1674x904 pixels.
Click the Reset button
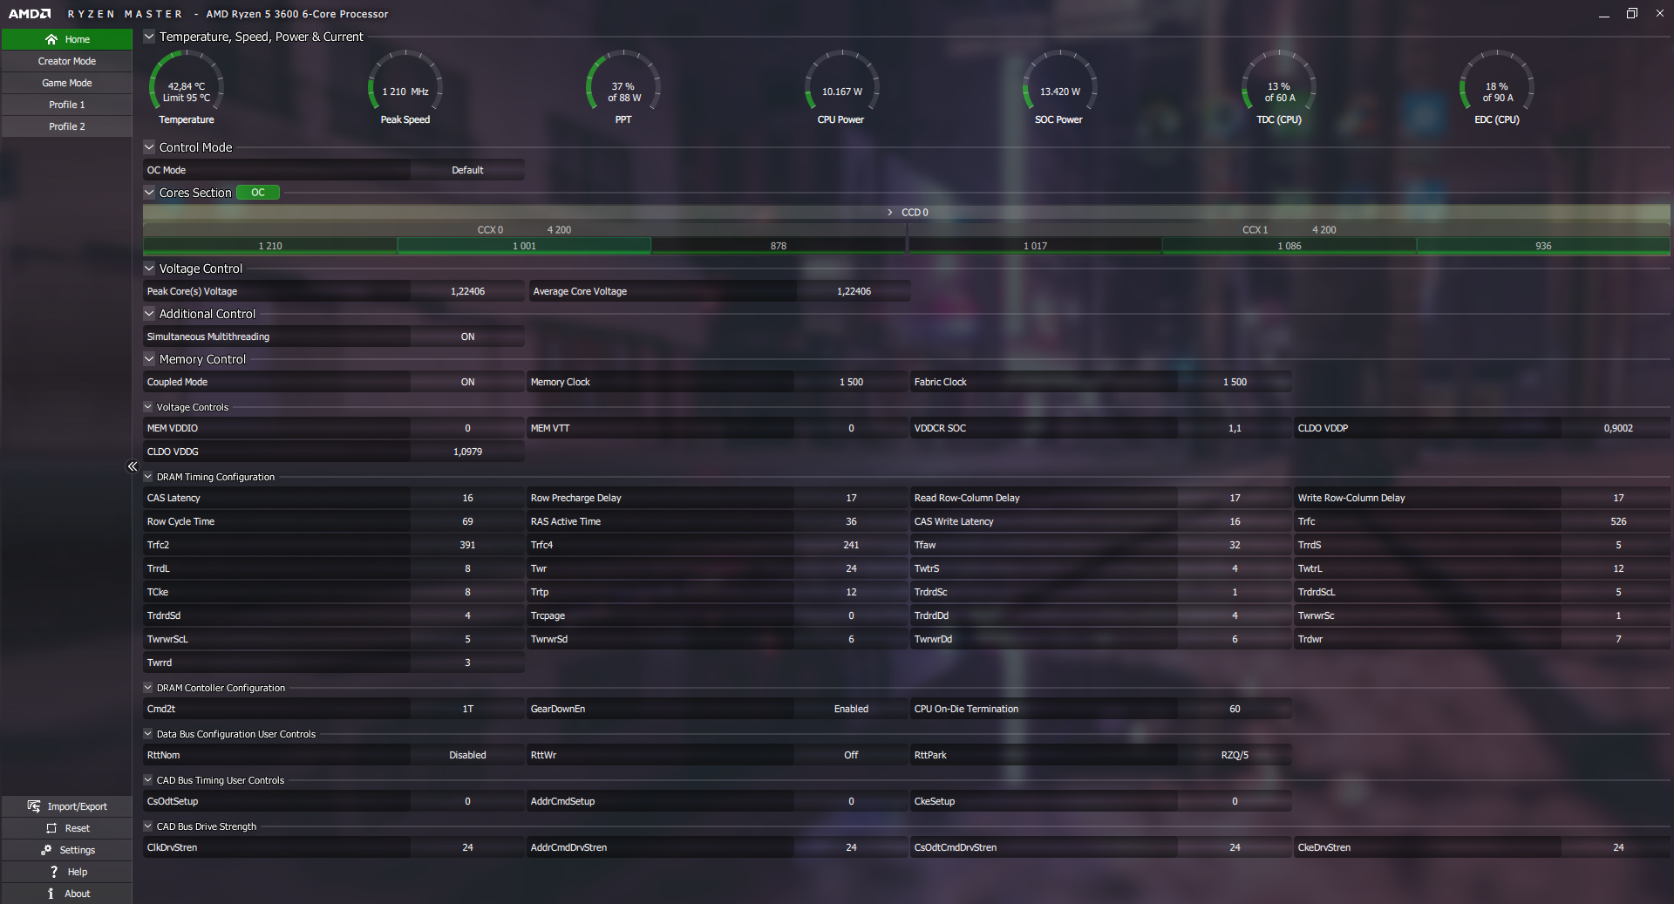click(67, 828)
